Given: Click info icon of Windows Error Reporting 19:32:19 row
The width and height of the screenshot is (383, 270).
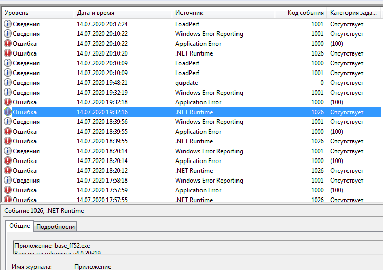Looking at the screenshot, I should pos(8,92).
